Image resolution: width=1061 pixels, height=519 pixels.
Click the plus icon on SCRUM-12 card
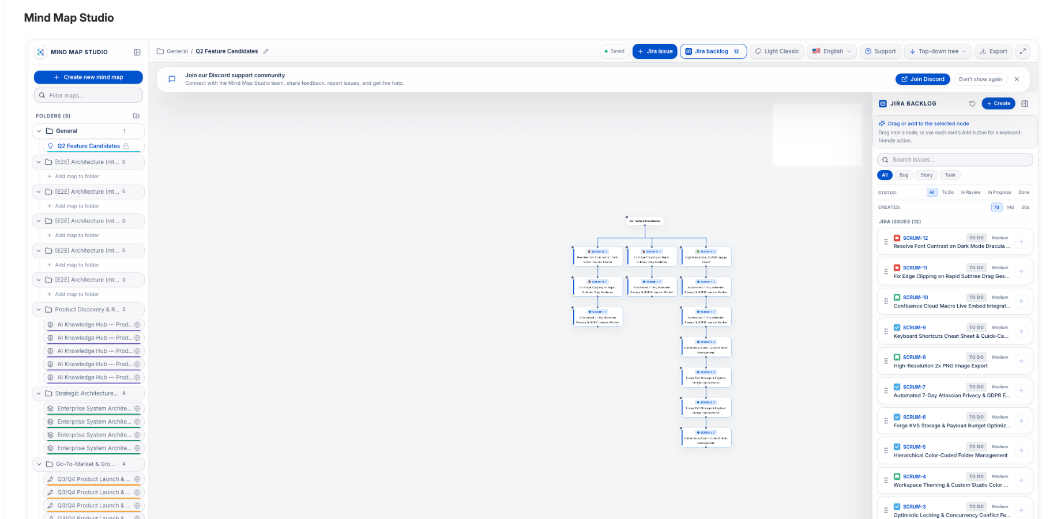(x=1021, y=242)
